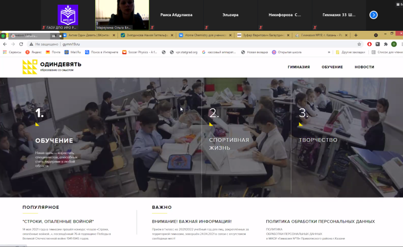This screenshot has width=403, height=247.
Task: Close the 'Гимназия №19, г. Казань' tab
Action: [x=346, y=35]
